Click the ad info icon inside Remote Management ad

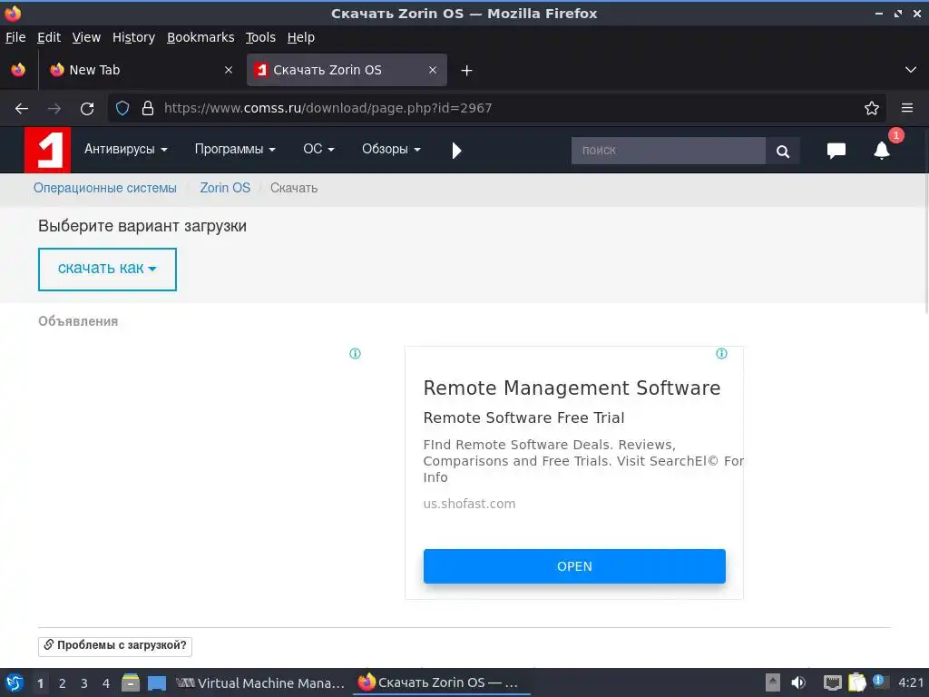[x=721, y=354]
